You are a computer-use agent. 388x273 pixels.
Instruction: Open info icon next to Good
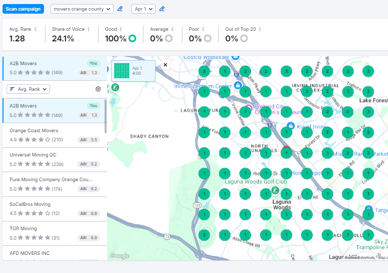coord(121,29)
